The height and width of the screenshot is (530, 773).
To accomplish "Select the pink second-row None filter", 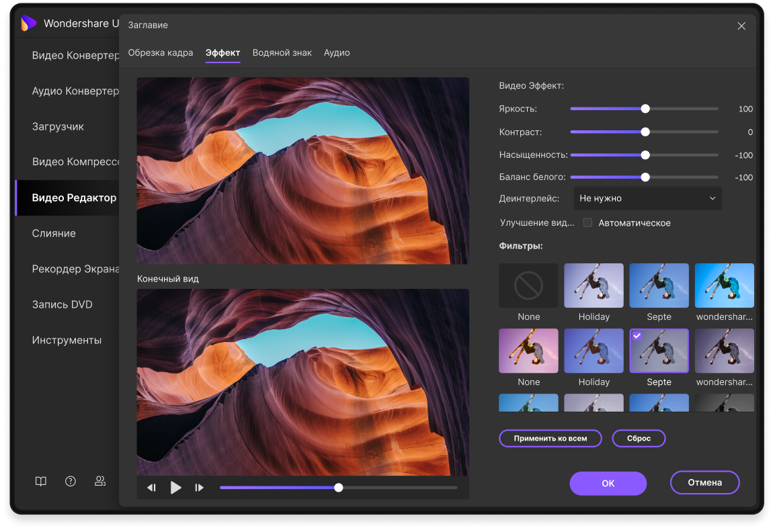I will click(x=528, y=351).
